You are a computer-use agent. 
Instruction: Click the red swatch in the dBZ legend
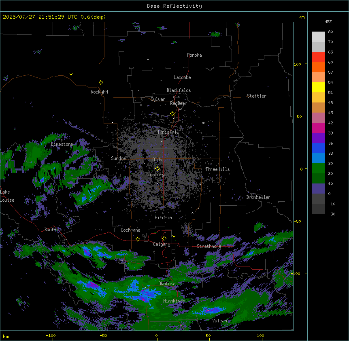318,57
